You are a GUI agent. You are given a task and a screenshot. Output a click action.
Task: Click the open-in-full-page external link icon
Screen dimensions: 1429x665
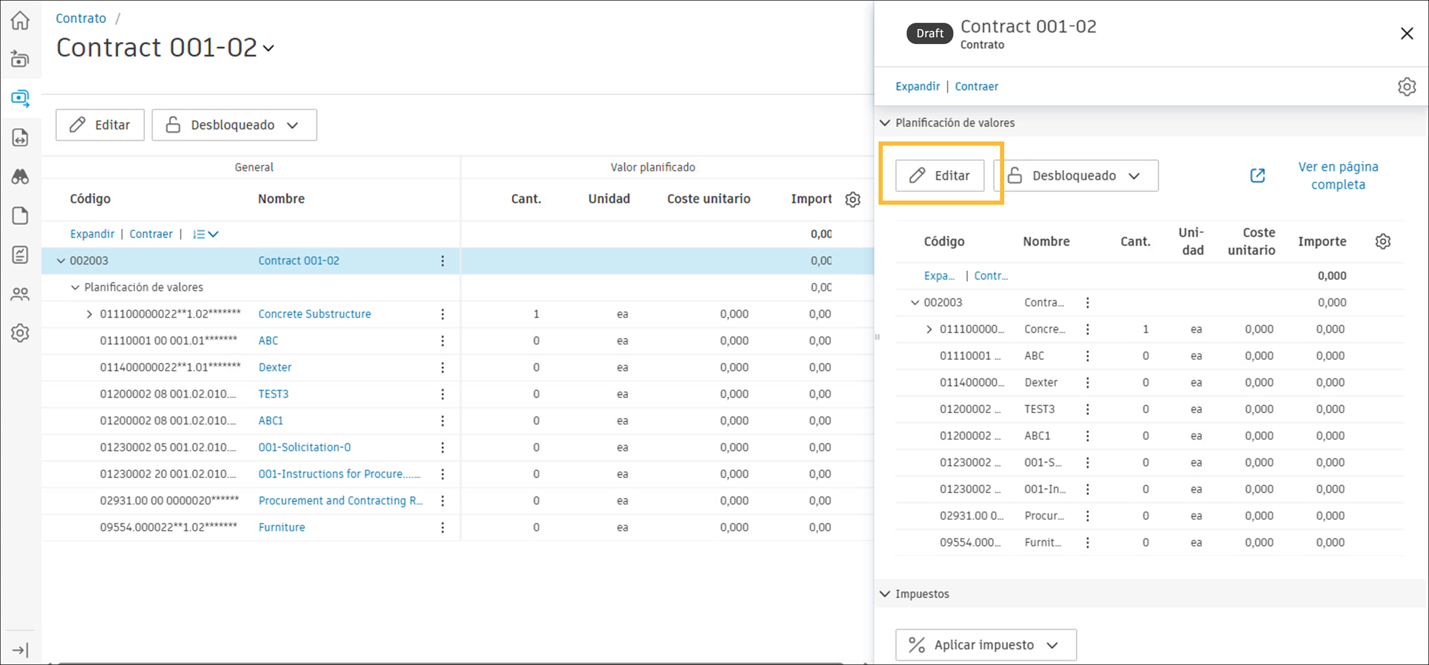(1258, 176)
